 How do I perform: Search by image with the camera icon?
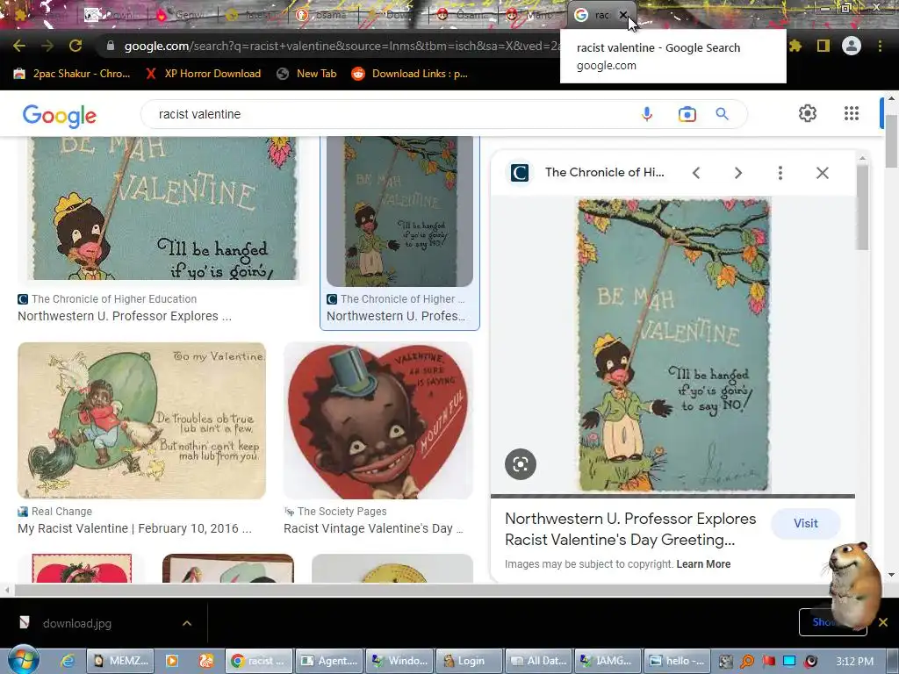tap(687, 114)
